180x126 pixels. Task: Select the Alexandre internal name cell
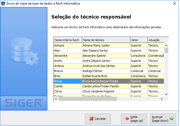coord(68,56)
